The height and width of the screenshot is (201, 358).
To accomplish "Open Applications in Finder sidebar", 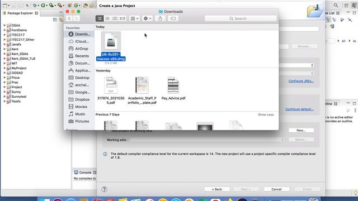I will pos(79,70).
